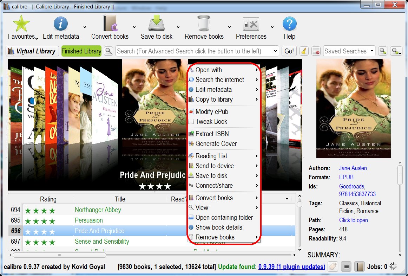Viewport: 408px width, 276px height.
Task: Click the Save to disk toolbar icon
Action: tap(156, 24)
